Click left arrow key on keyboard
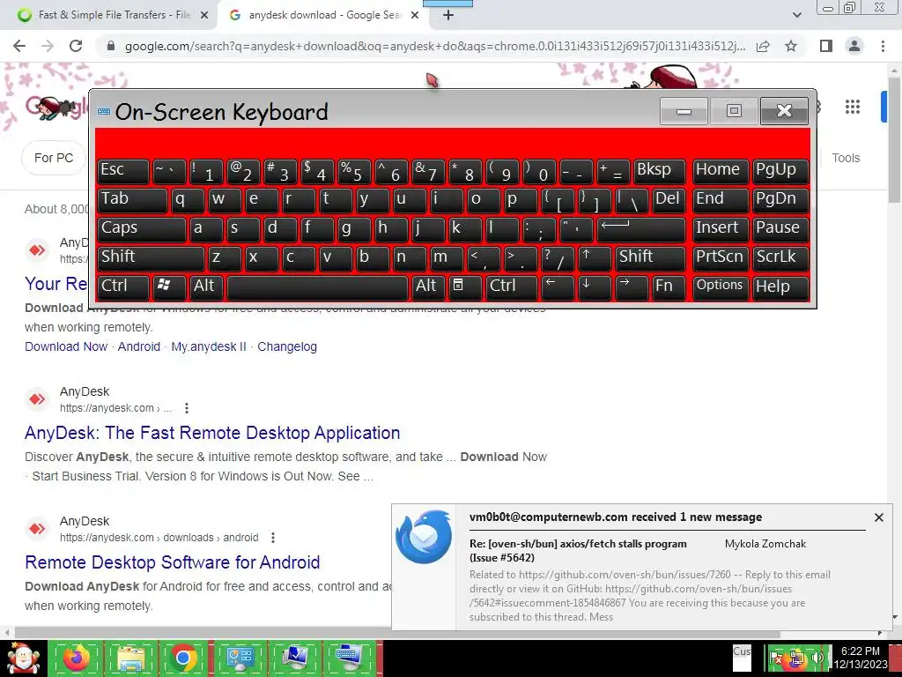 (558, 286)
